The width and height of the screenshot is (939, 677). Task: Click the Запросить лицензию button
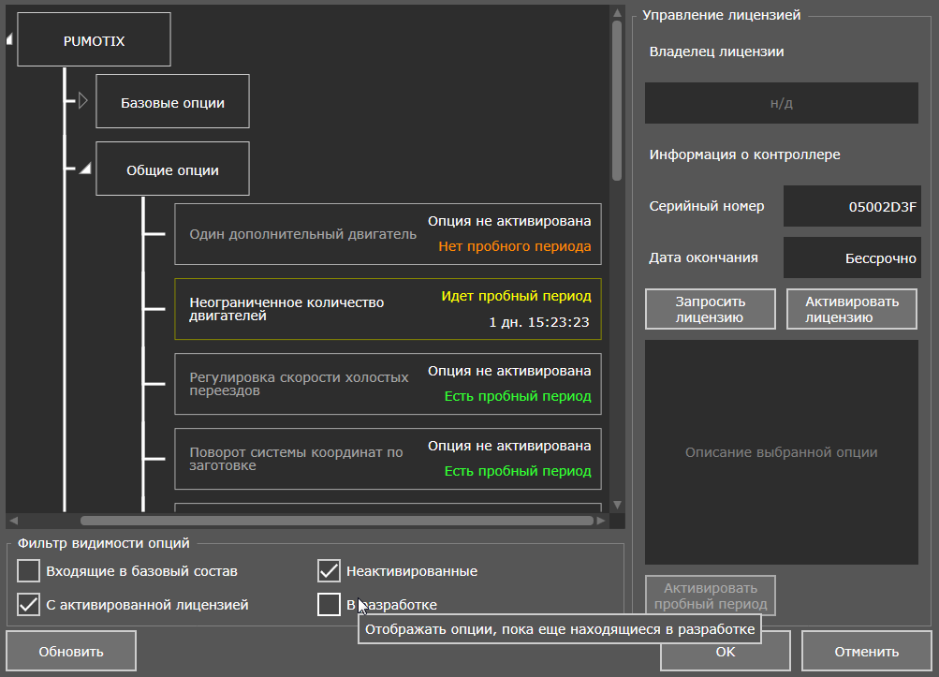pyautogui.click(x=710, y=309)
